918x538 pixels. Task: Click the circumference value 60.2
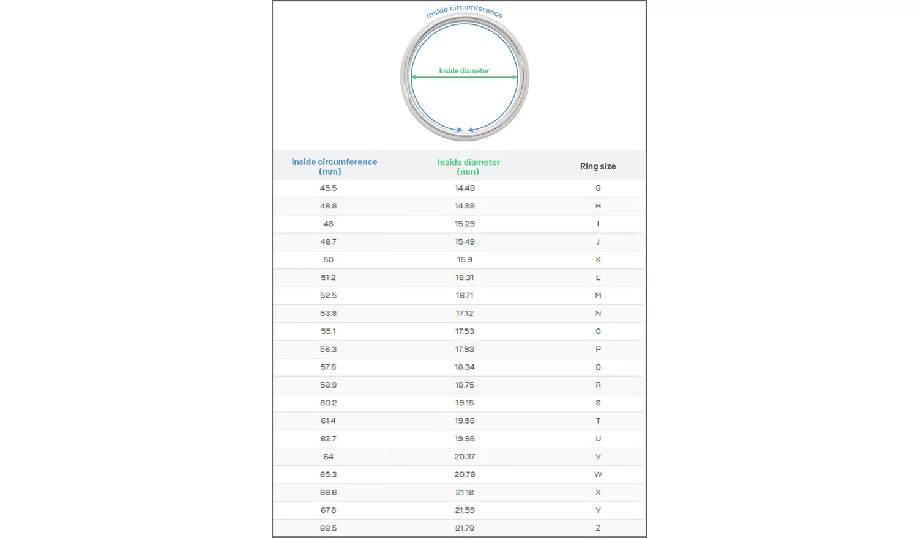(x=328, y=403)
